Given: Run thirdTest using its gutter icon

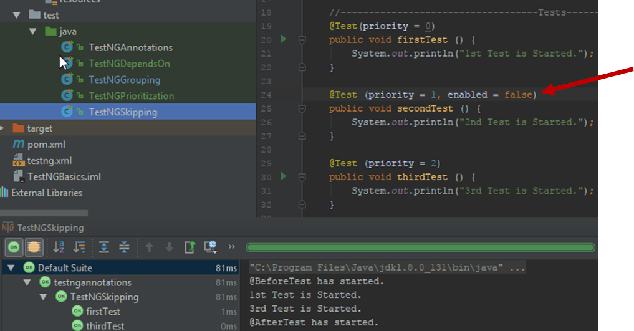Looking at the screenshot, I should pos(284,176).
